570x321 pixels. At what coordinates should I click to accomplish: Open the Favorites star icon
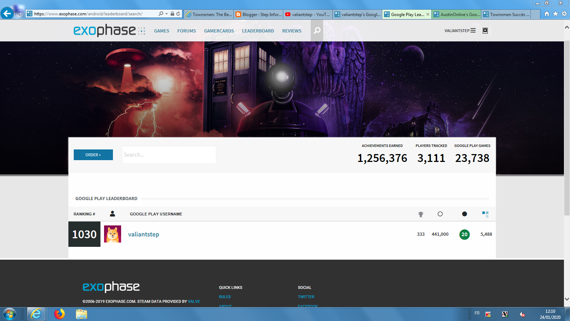click(x=555, y=14)
